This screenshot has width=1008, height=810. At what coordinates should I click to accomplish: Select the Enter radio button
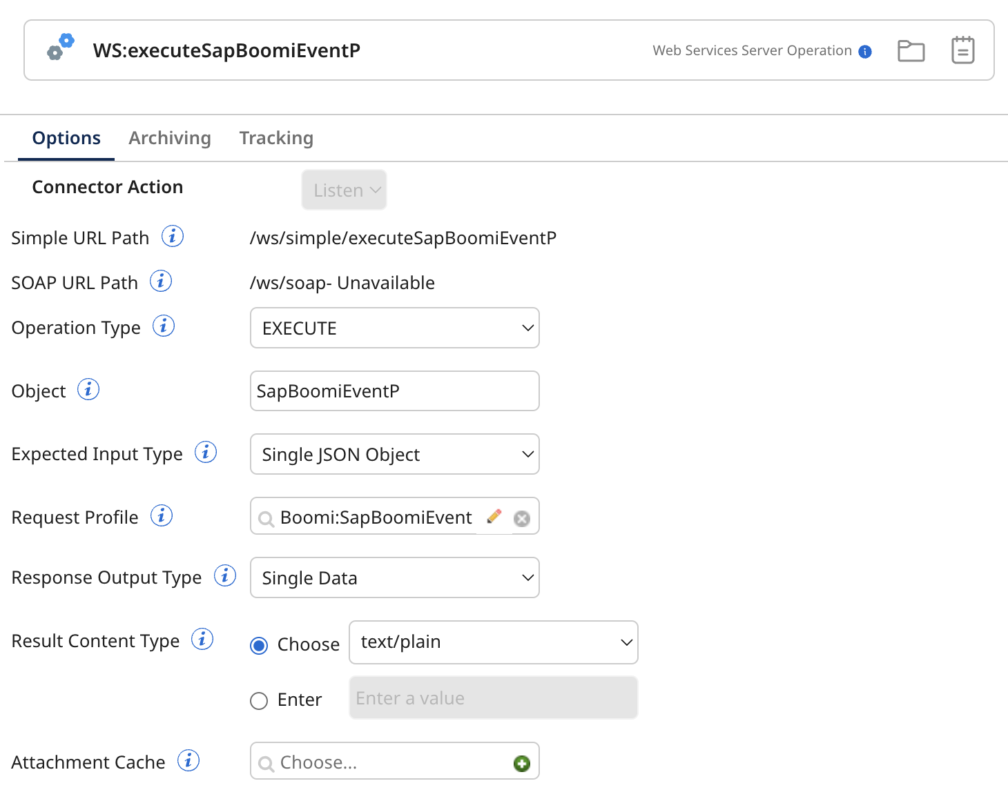pos(259,700)
